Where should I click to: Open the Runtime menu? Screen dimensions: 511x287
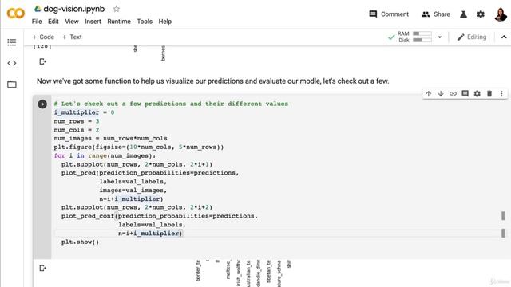119,22
